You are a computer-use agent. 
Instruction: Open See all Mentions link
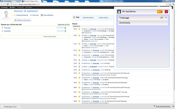(x=48, y=15)
